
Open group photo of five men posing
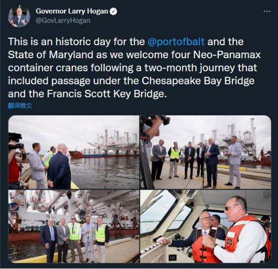click(x=74, y=226)
